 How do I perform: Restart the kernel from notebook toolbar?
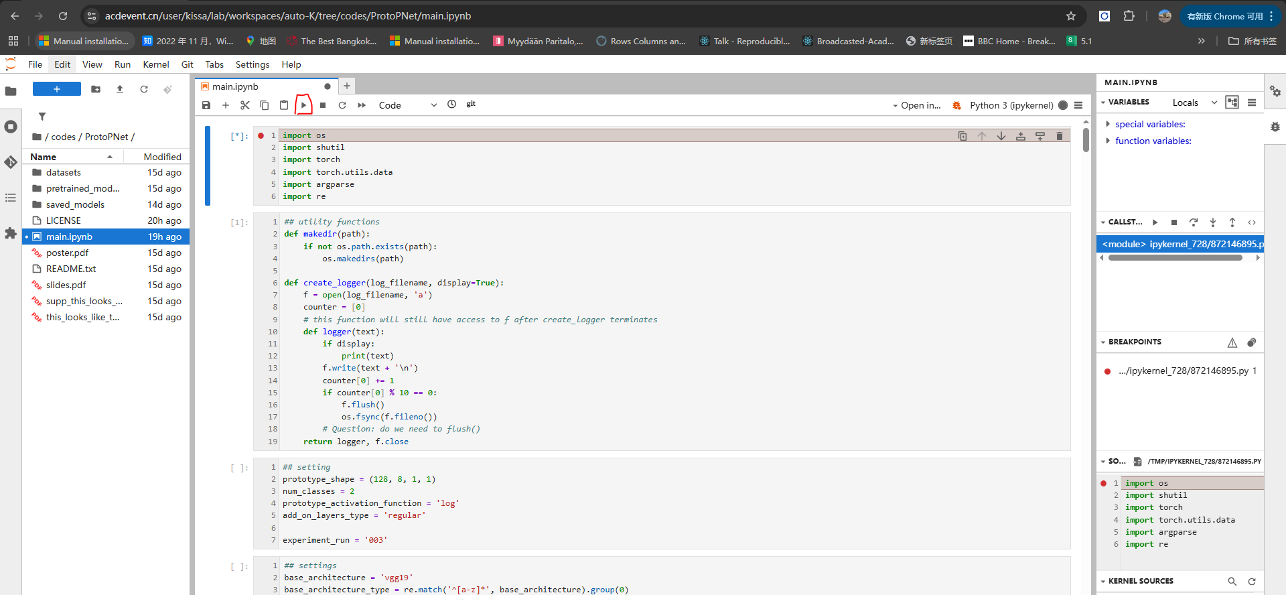pos(342,105)
